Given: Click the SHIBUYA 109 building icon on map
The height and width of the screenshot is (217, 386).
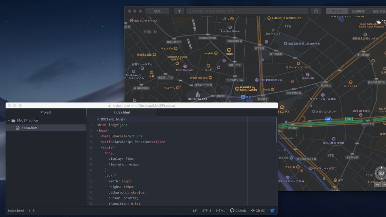Looking at the screenshot, I should click(198, 95).
